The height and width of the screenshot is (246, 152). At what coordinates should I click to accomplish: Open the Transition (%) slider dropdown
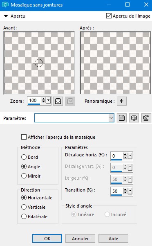pyautogui.click(x=130, y=191)
